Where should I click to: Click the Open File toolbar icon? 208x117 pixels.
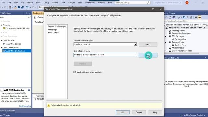(x=15, y=7)
